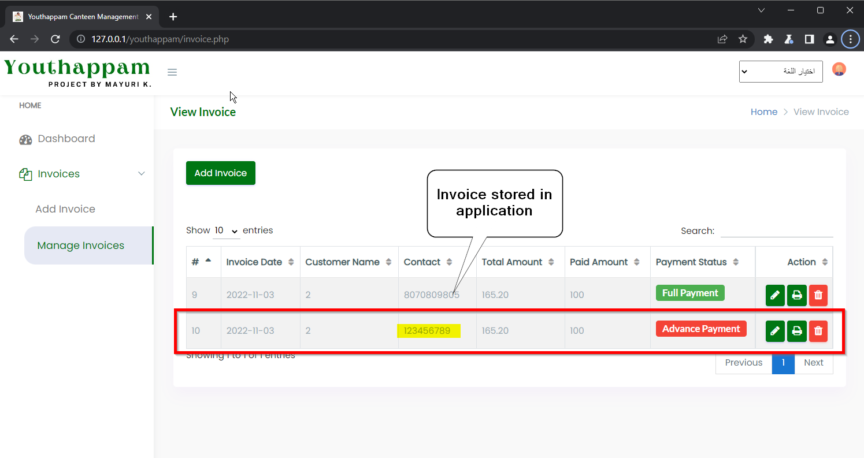Reload the page with the refresh icon
864x458 pixels.
[55, 39]
